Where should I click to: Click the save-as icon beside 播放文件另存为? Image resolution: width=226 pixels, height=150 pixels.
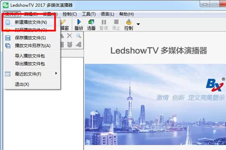click(8, 46)
